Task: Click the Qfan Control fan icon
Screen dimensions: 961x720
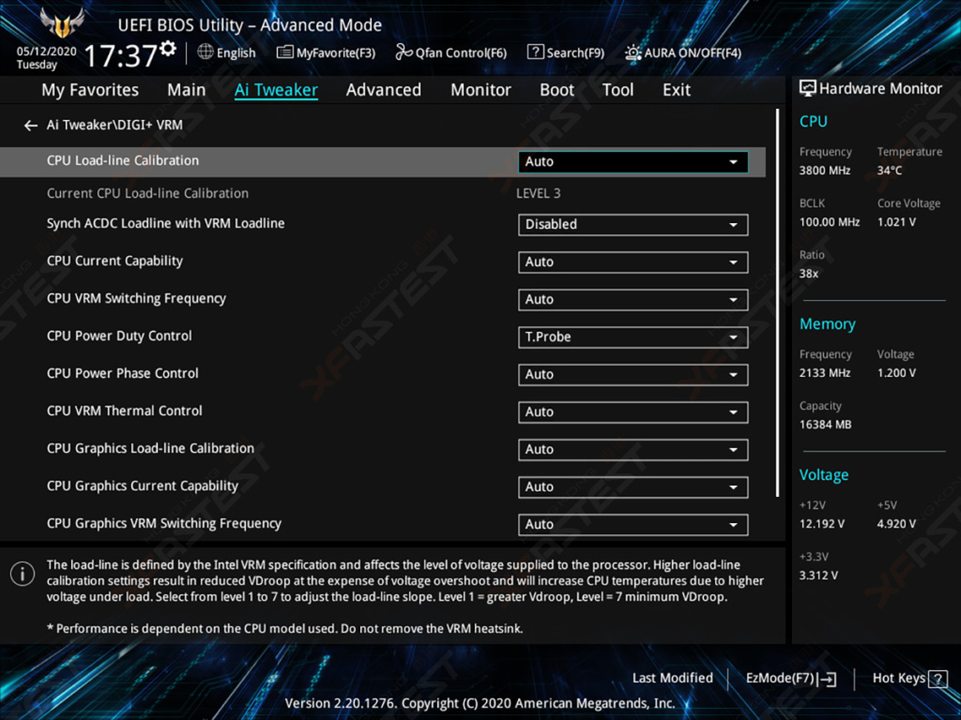Action: (404, 52)
